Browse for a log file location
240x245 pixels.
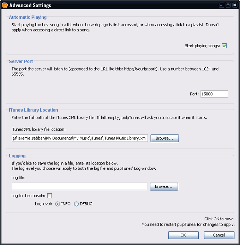click(x=164, y=186)
